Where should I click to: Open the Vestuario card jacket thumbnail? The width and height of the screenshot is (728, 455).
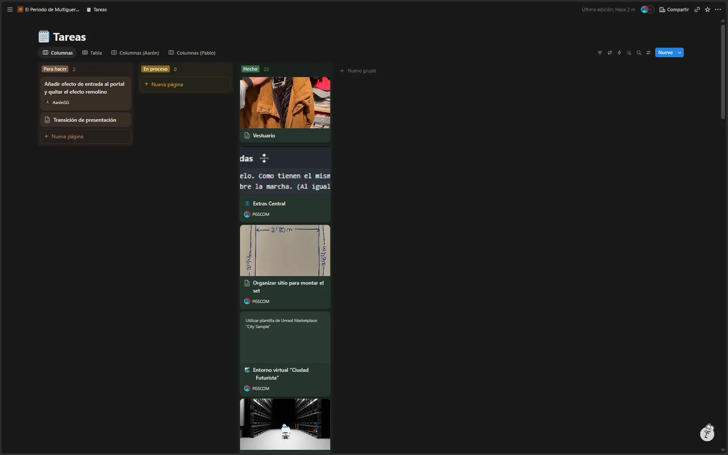285,103
